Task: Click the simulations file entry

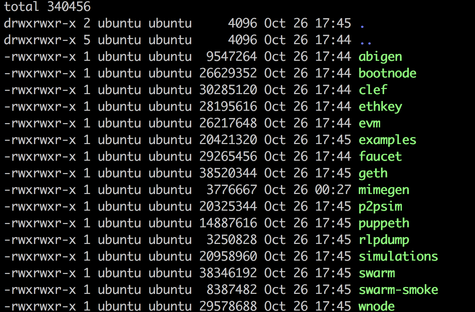Action: [398, 256]
